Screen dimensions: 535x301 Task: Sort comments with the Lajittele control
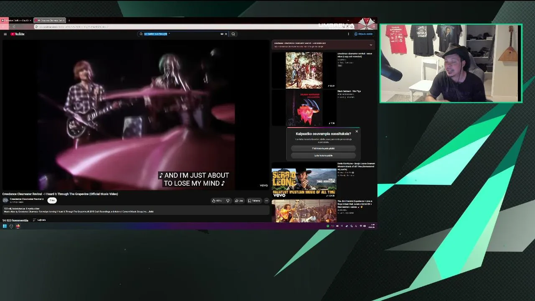coord(39,220)
